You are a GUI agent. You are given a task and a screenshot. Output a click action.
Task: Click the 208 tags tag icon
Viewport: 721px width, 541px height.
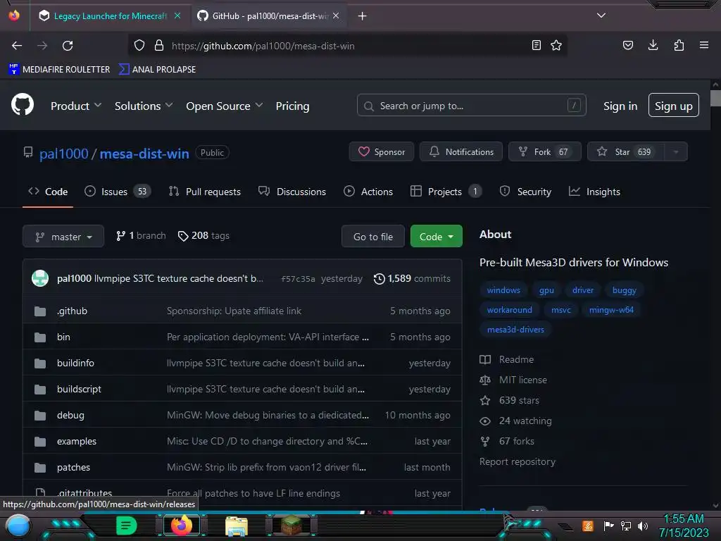[183, 236]
